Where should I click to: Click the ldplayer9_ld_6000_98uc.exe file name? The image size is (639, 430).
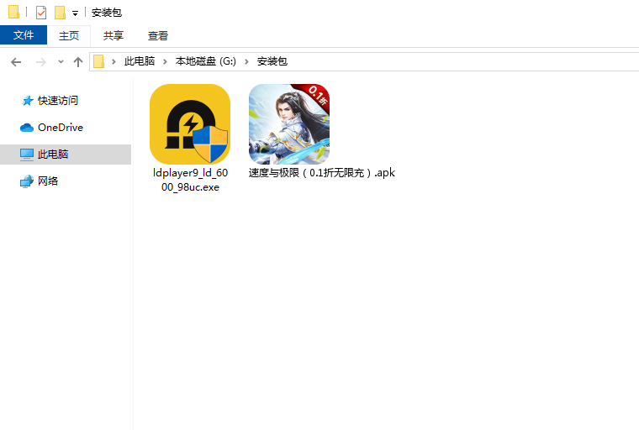[x=190, y=180]
